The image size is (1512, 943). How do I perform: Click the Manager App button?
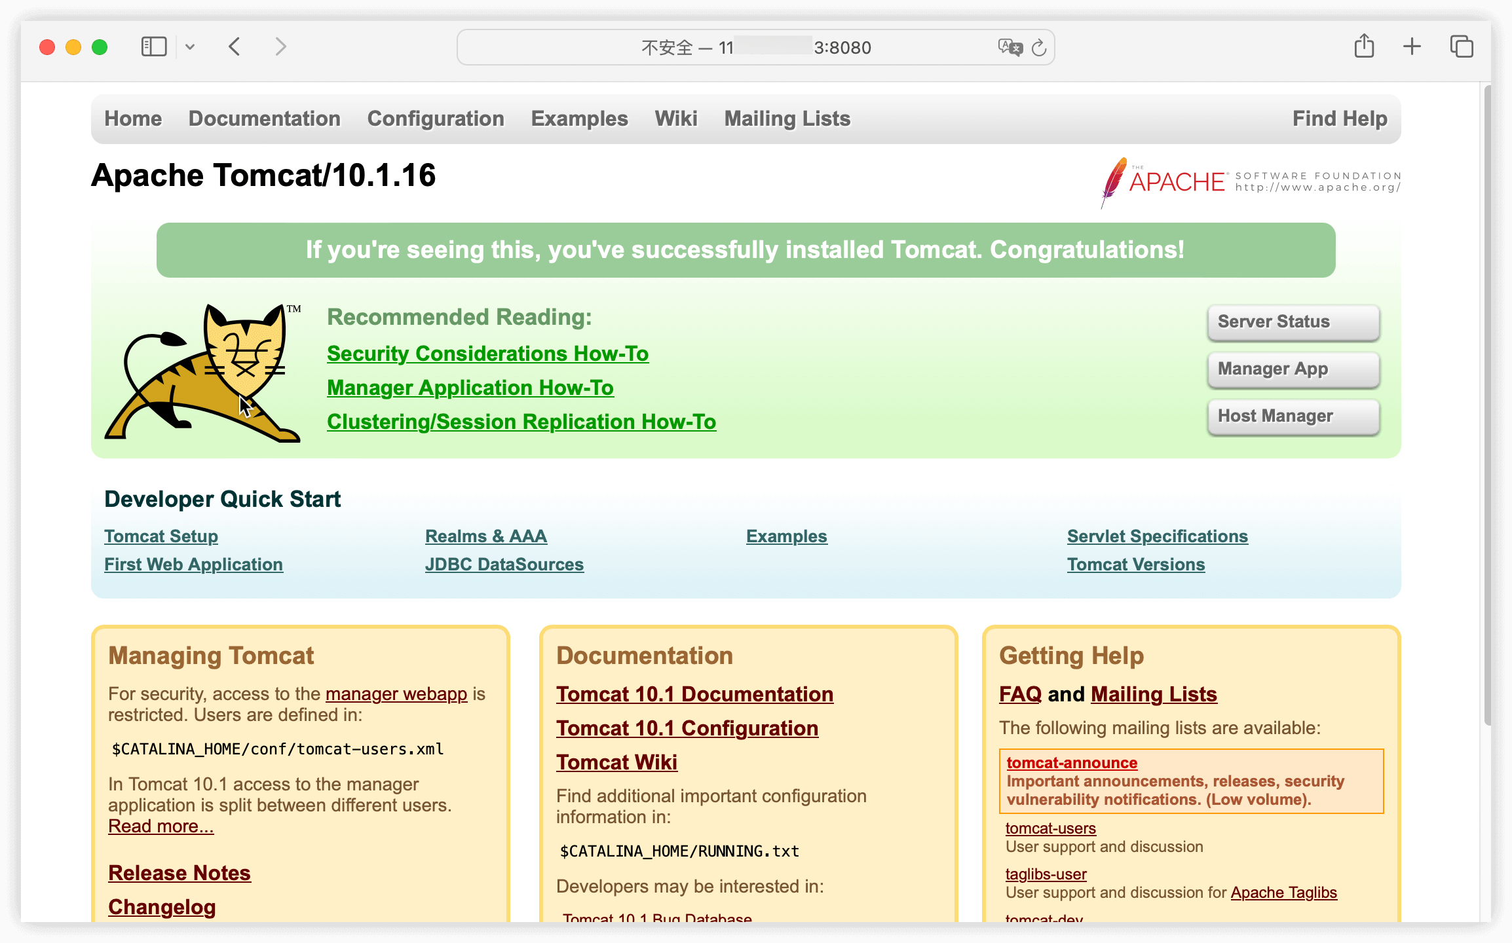click(x=1293, y=369)
